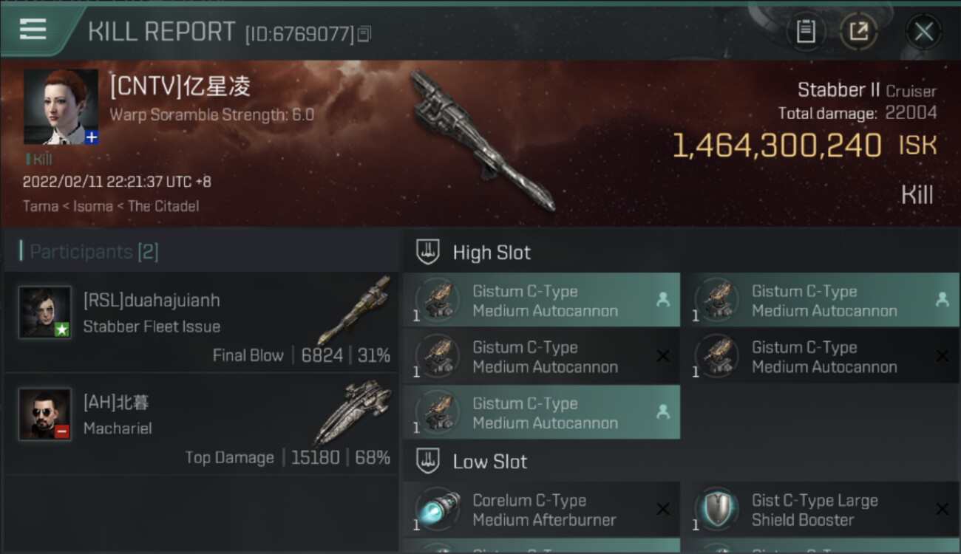The height and width of the screenshot is (554, 961).
Task: Click the Low Slot section icon
Action: click(x=428, y=462)
